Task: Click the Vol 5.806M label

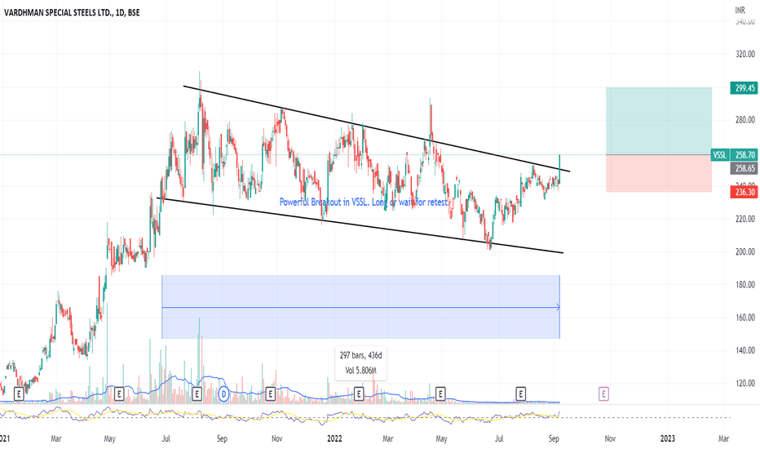Action: (360, 371)
